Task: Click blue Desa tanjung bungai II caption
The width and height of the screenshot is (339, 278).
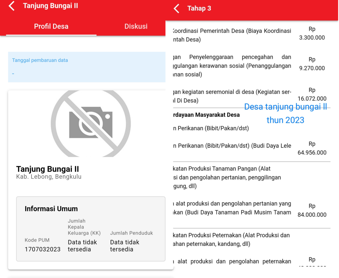Action: [285, 113]
